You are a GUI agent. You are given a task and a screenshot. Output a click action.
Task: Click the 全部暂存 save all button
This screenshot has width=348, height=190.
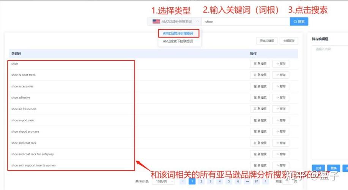pyautogui.click(x=289, y=41)
